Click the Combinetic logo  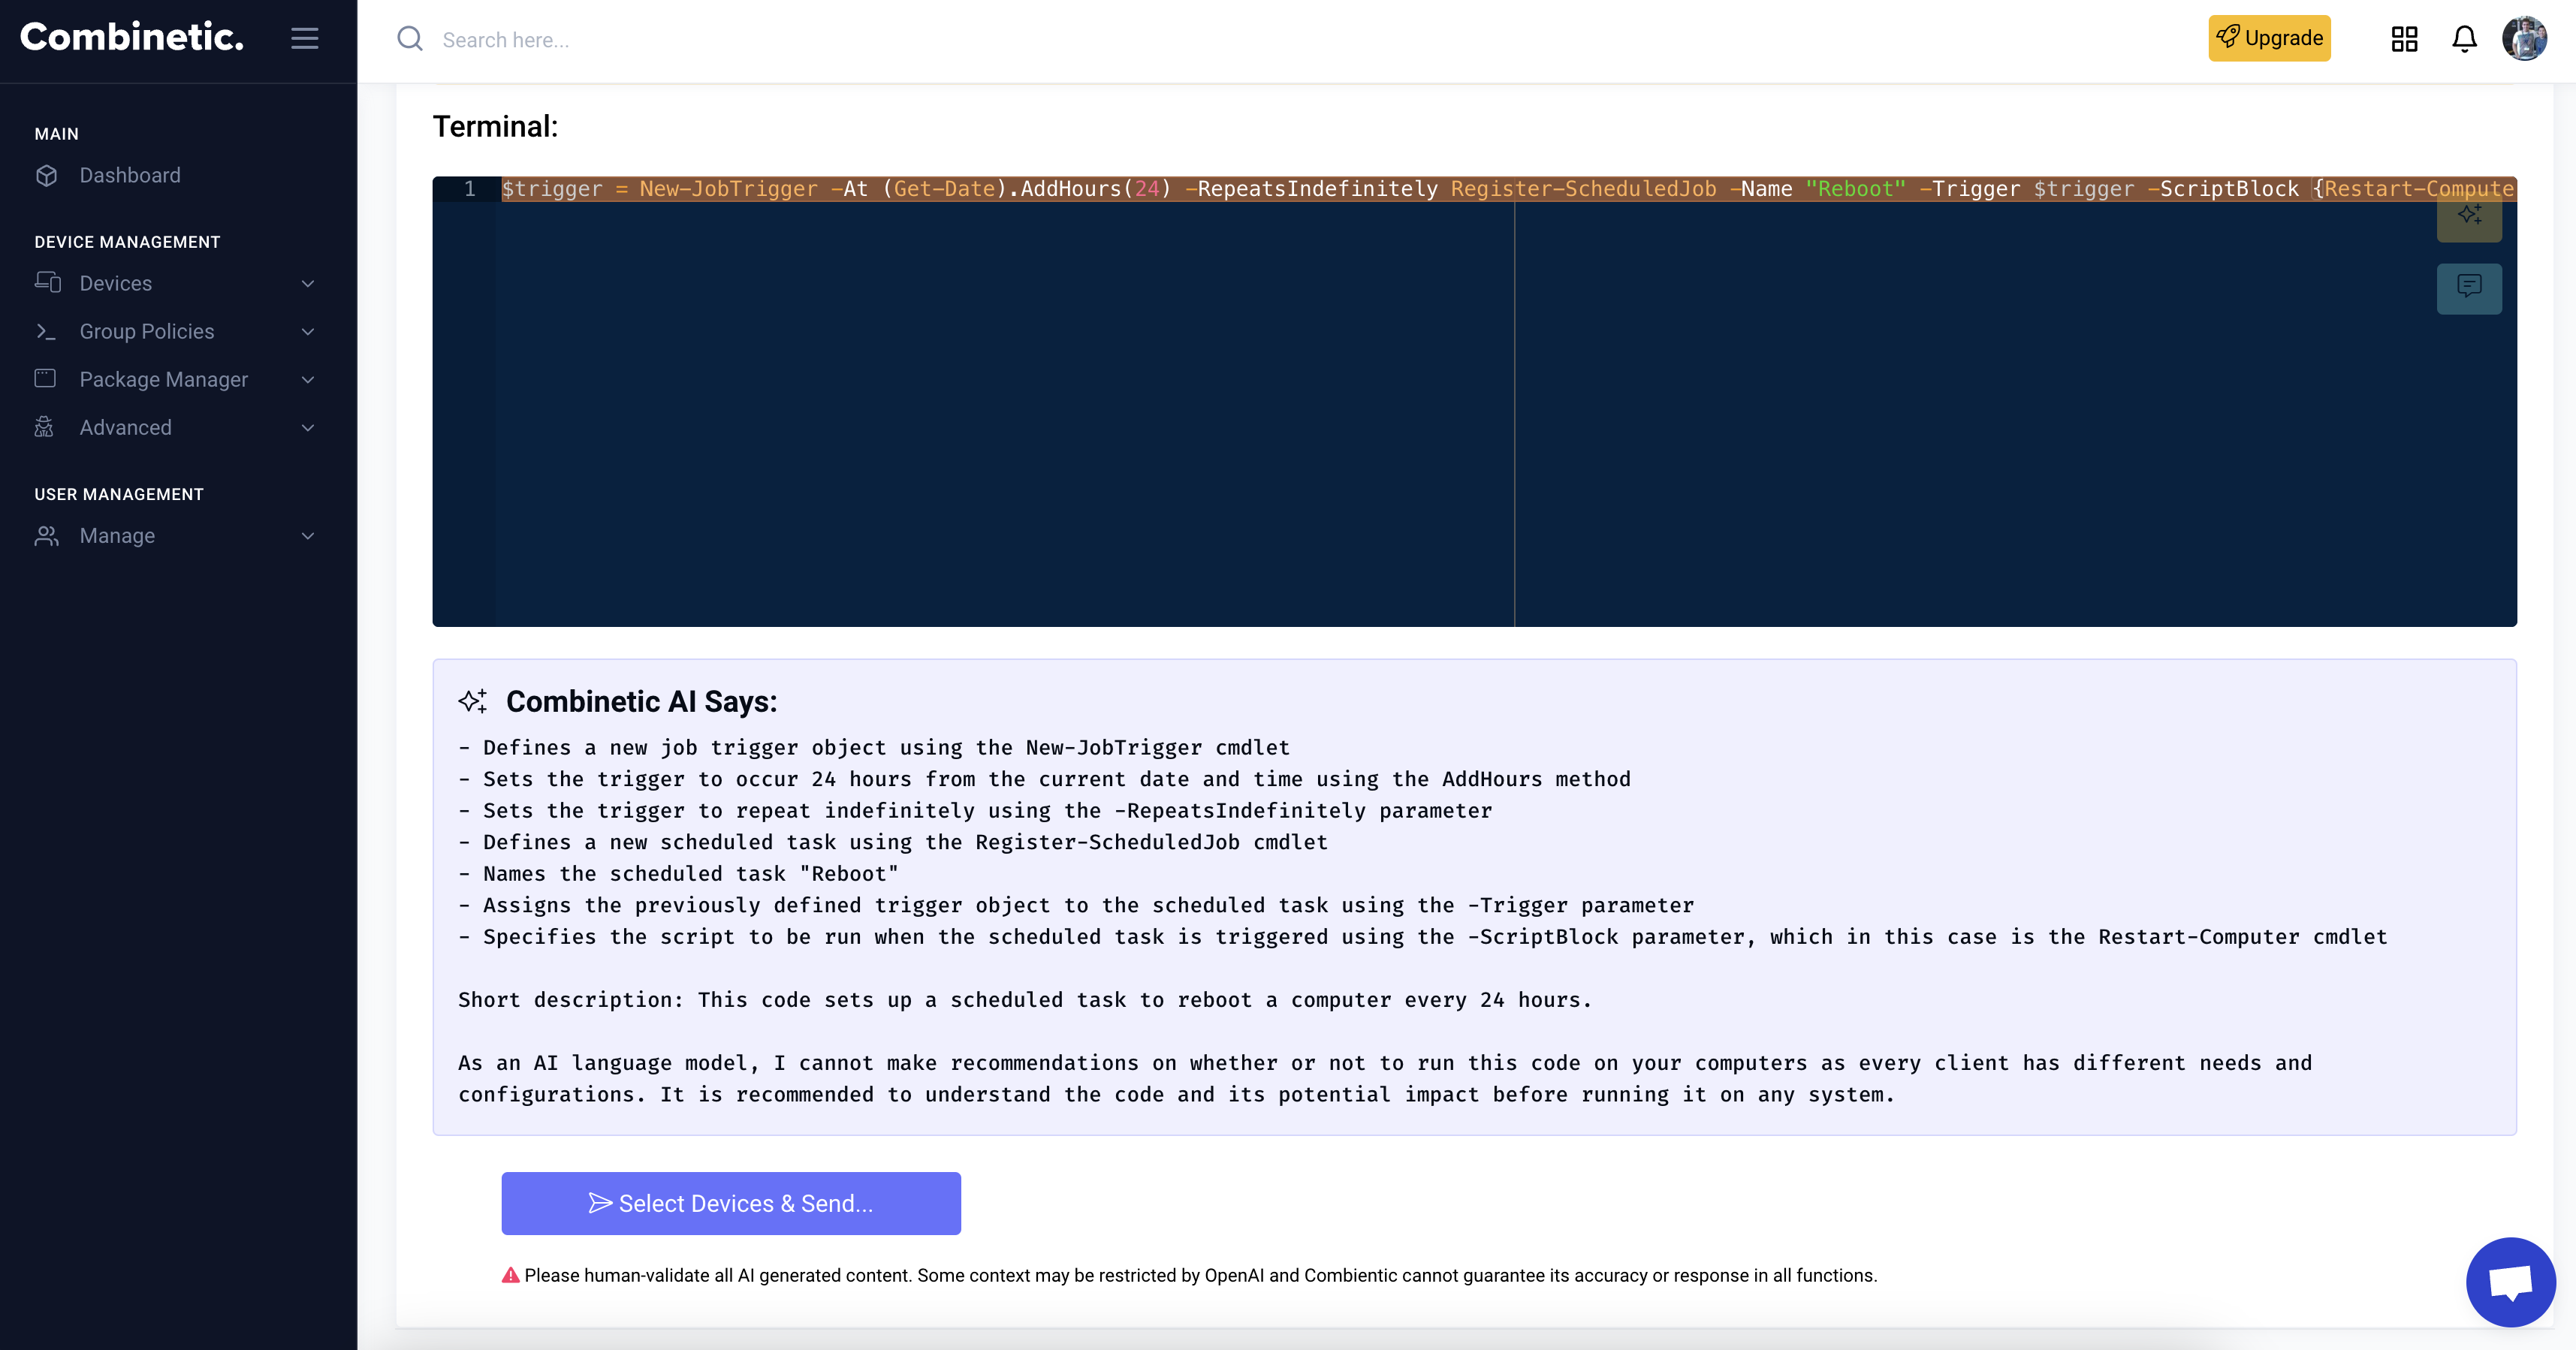pos(131,38)
